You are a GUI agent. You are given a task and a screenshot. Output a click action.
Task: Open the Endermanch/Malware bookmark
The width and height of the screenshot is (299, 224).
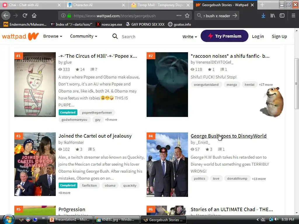click(x=25, y=24)
